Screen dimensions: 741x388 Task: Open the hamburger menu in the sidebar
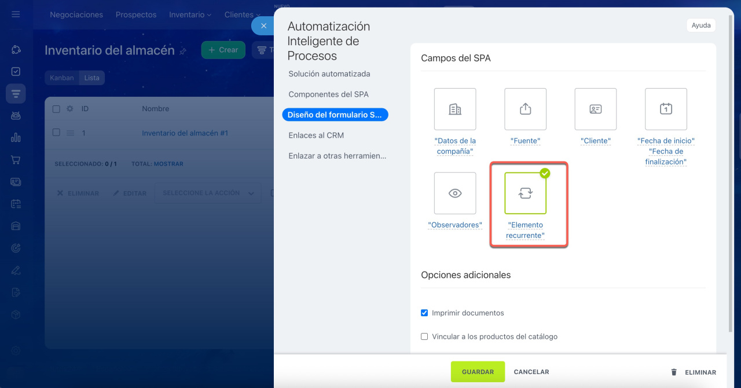pyautogui.click(x=16, y=14)
